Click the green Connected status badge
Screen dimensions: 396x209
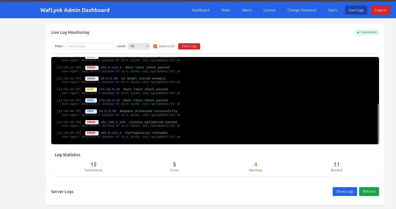point(367,32)
